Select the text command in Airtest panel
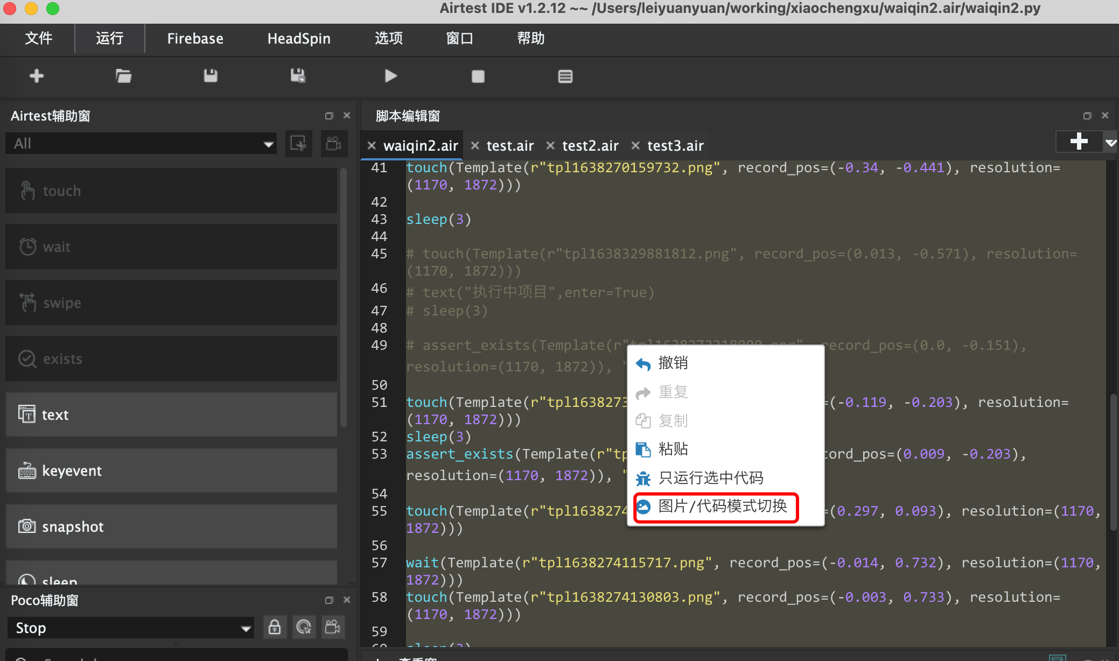The image size is (1119, 661). click(x=171, y=414)
